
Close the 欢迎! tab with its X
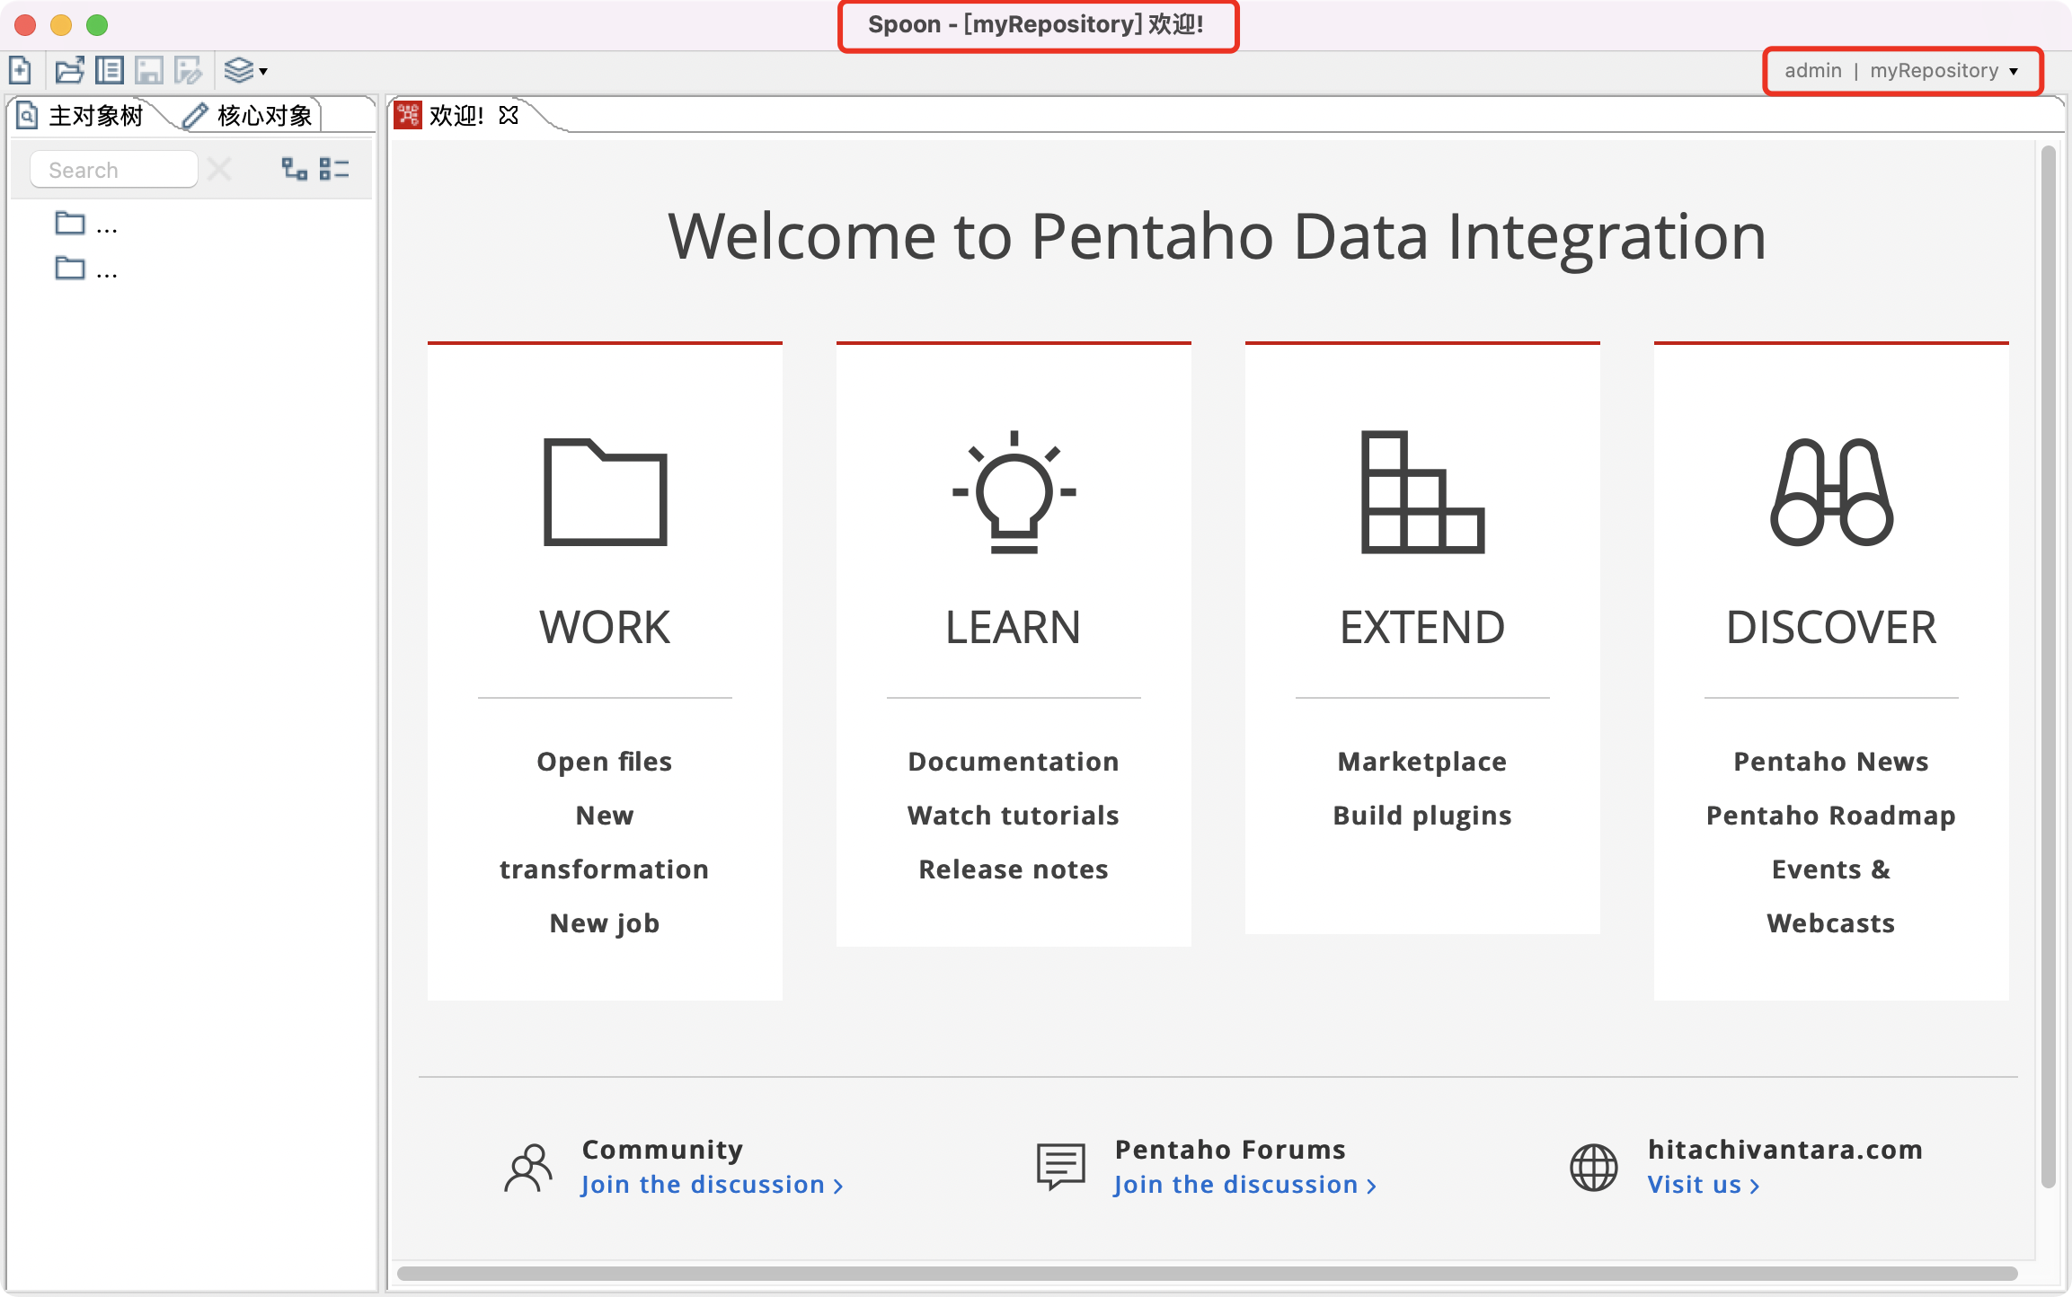tap(509, 115)
